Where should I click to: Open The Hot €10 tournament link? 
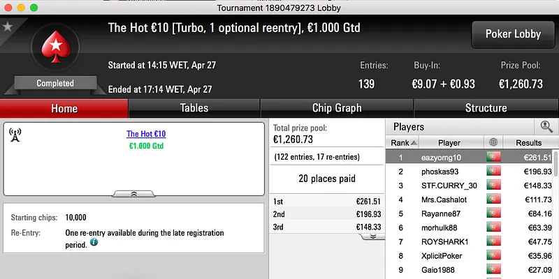[146, 134]
